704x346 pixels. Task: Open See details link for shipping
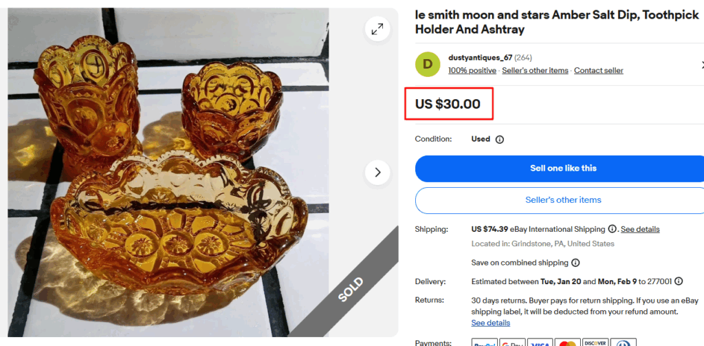pyautogui.click(x=640, y=229)
